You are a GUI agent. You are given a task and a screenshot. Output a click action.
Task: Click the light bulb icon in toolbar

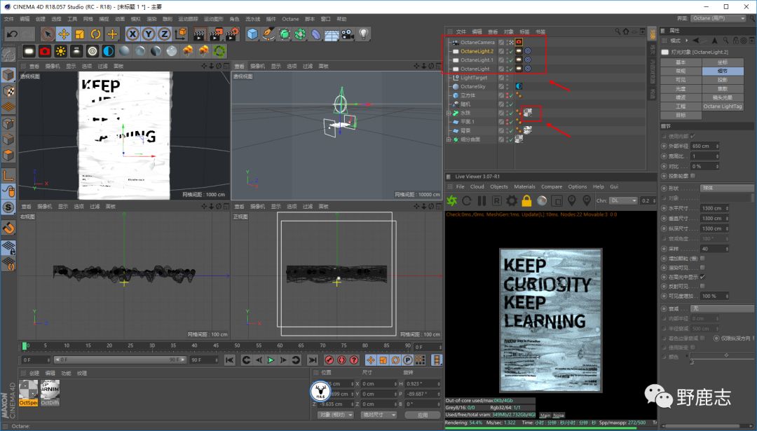point(364,34)
